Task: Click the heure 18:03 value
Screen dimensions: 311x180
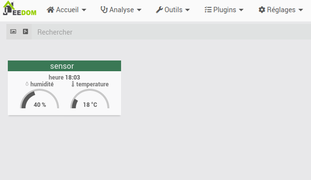Action: (x=64, y=77)
